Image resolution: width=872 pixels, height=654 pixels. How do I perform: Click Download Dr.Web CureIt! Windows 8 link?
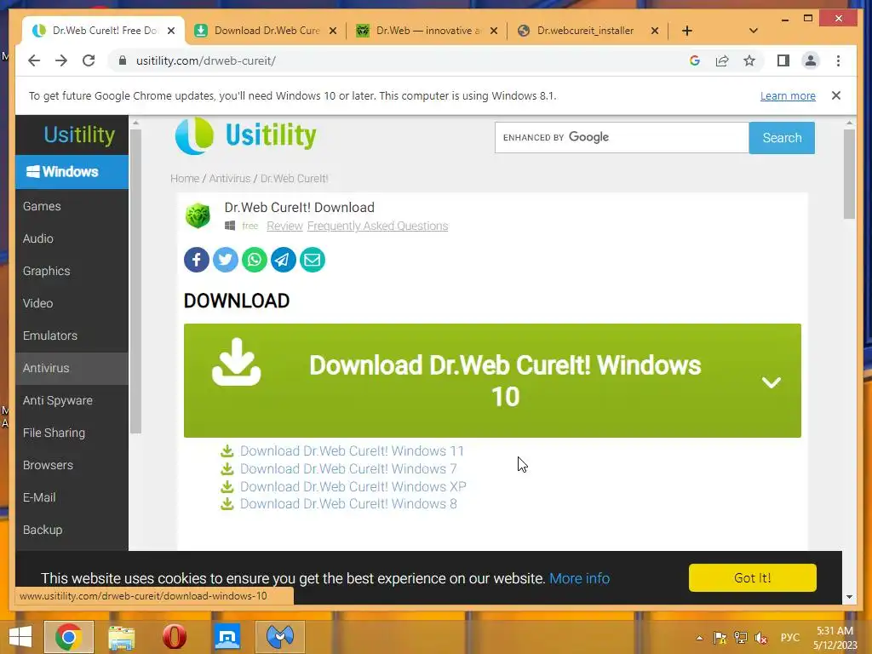(x=348, y=504)
